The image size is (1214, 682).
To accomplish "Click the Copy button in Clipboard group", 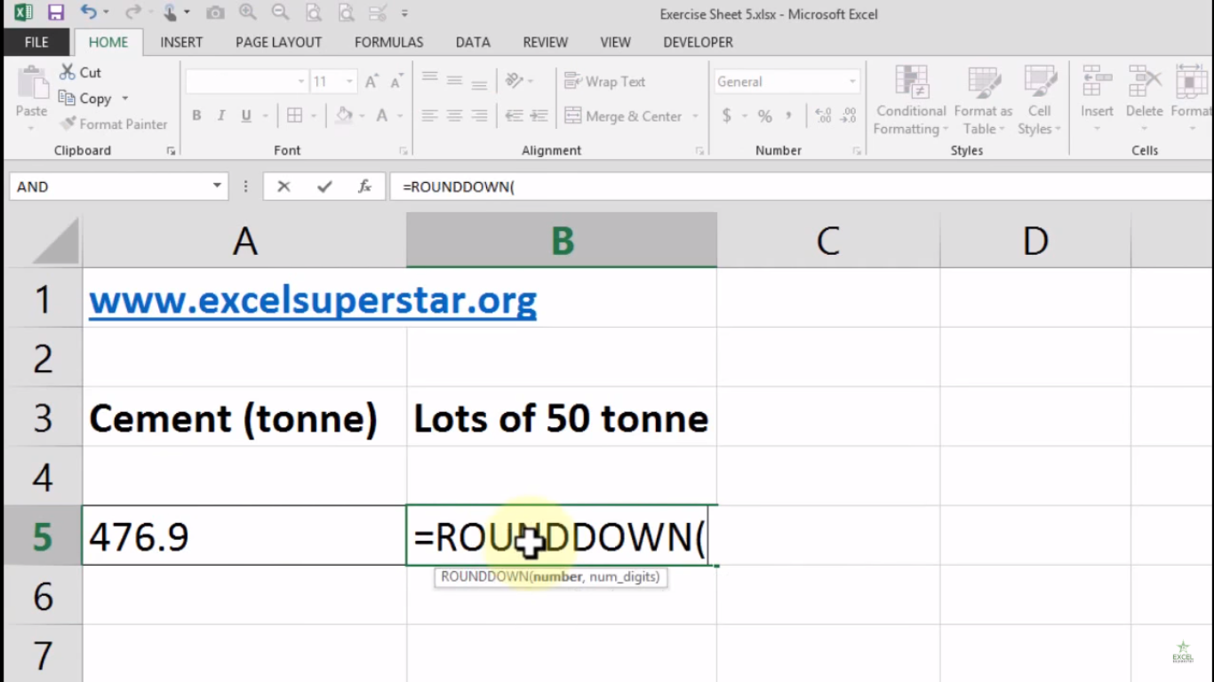I will pyautogui.click(x=85, y=99).
